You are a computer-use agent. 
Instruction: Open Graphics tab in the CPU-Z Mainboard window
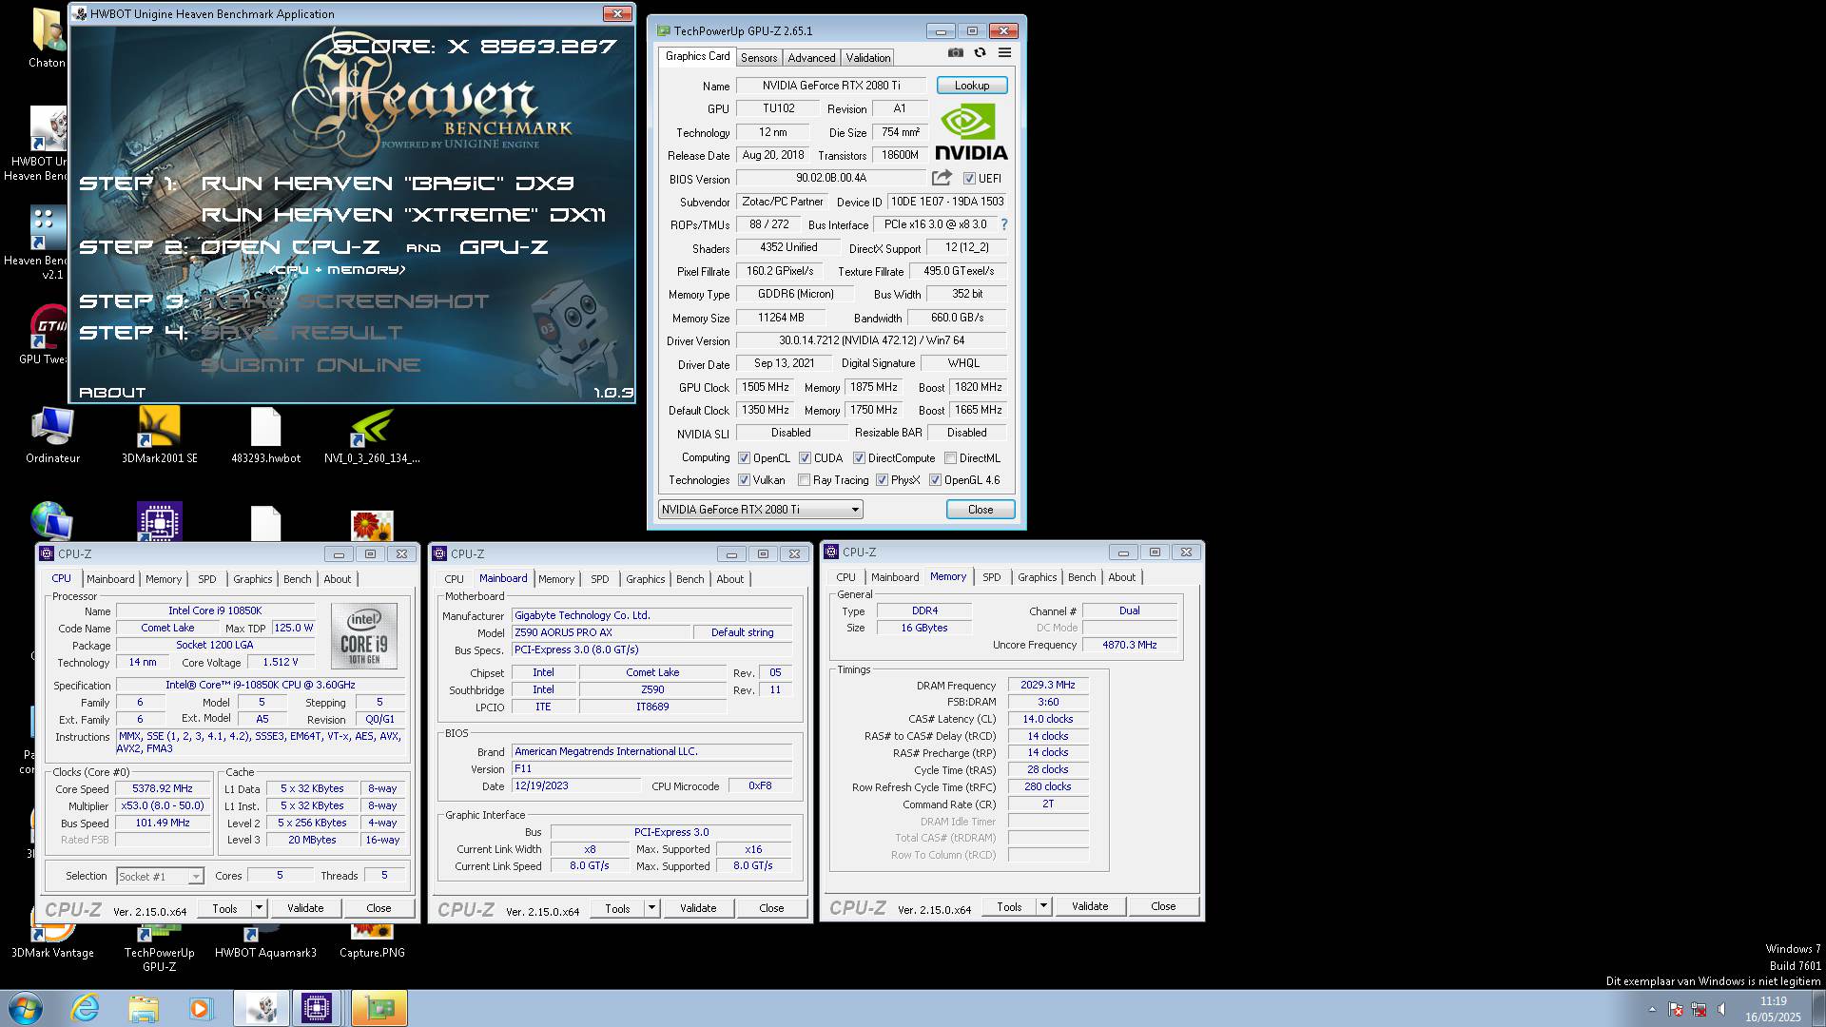[646, 579]
